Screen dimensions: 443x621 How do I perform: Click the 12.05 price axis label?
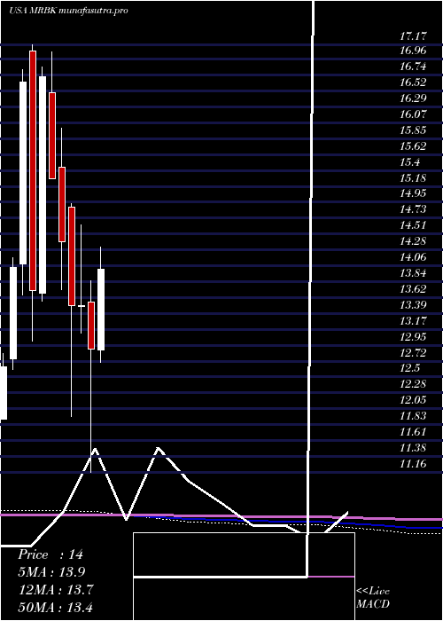[x=413, y=399]
